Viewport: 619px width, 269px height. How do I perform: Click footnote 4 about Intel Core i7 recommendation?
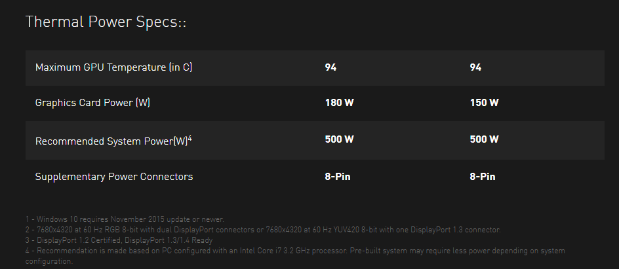[295, 256]
